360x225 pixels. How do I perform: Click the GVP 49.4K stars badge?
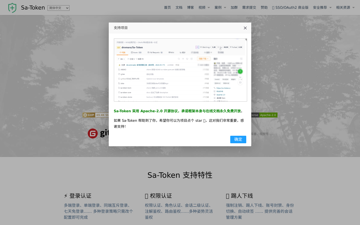click(x=96, y=115)
